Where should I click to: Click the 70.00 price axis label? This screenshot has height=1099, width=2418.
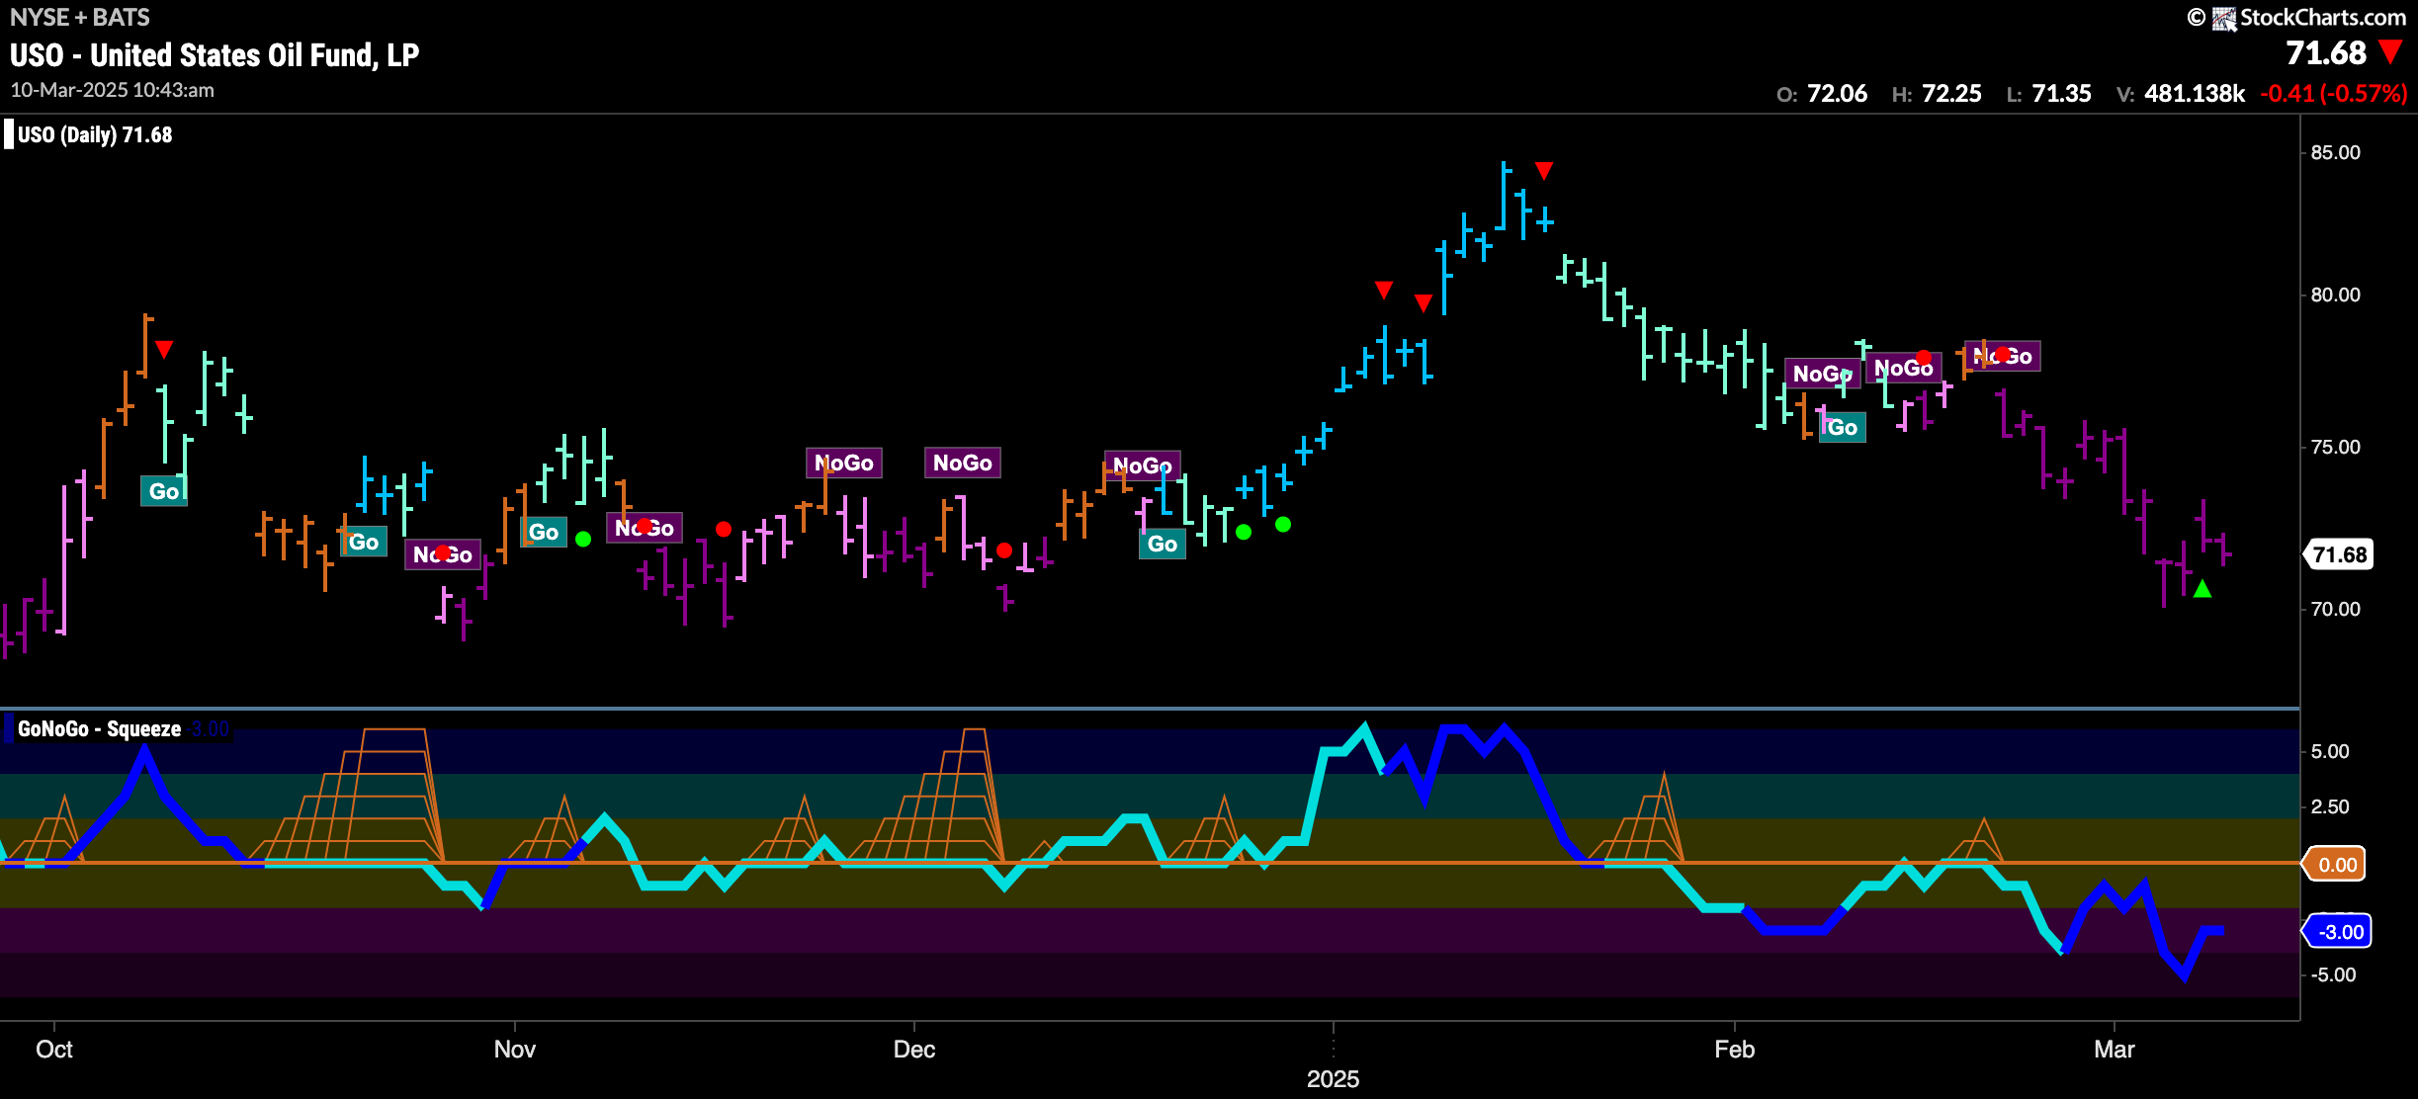pos(2335,609)
